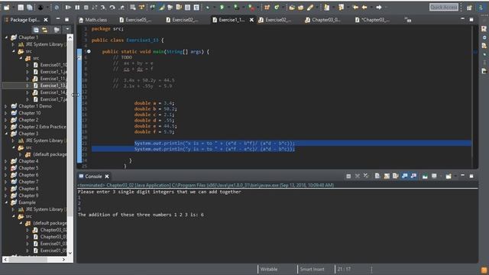Click the Display Selected Console icon
The width and height of the screenshot is (489, 275).
click(x=434, y=176)
